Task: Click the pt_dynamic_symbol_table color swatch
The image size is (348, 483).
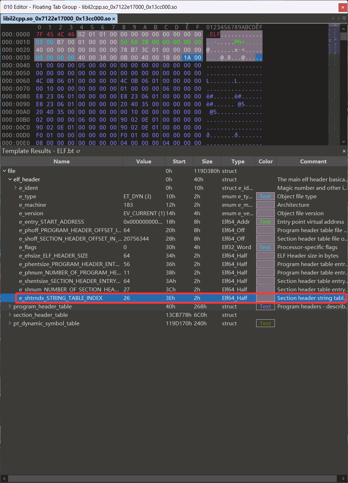Action: coord(265,323)
